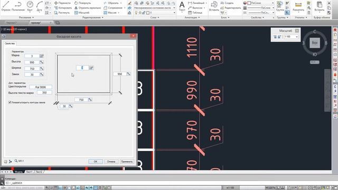
Task: Expand the Свойства ribbon panel
Action: [257, 17]
